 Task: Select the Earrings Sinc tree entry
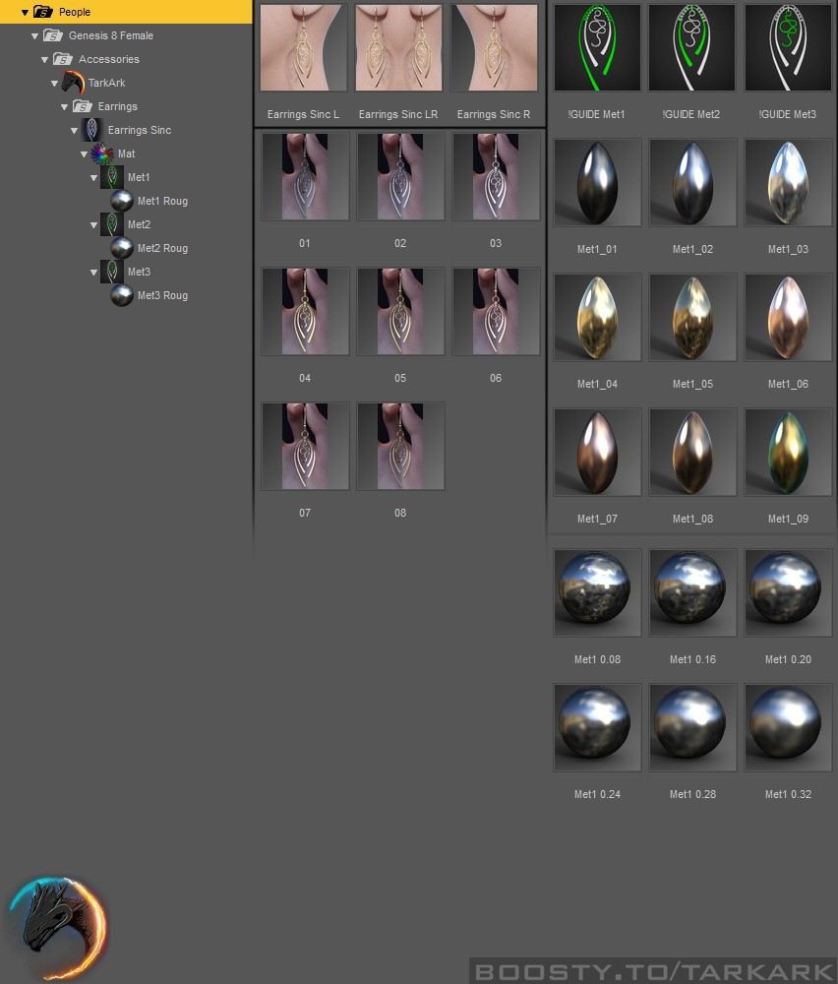click(x=127, y=130)
